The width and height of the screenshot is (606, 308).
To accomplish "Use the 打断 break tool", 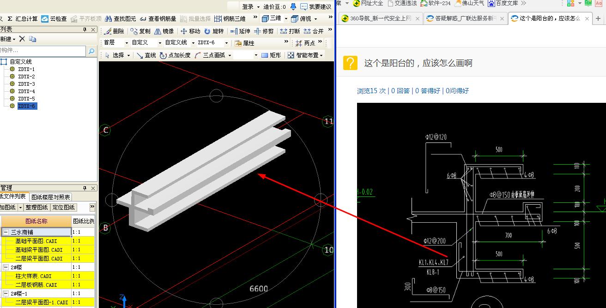I will [x=290, y=31].
